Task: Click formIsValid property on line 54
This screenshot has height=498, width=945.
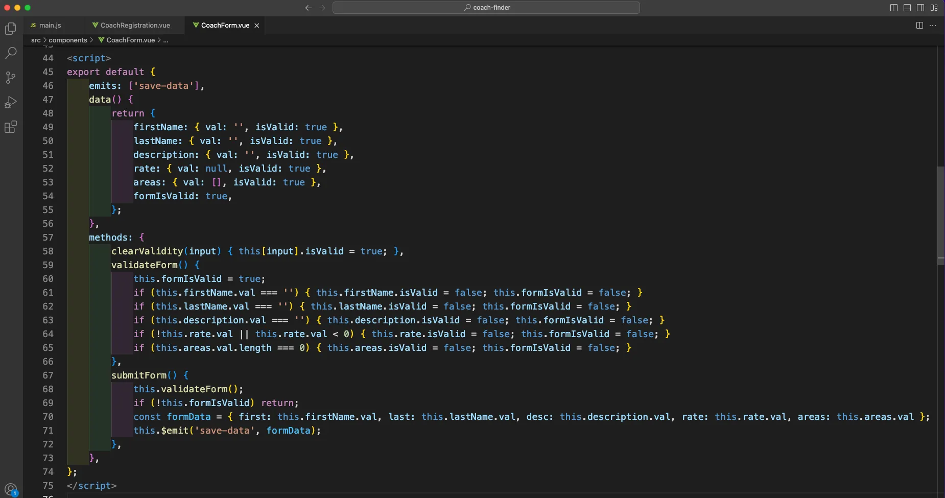Action: 163,196
